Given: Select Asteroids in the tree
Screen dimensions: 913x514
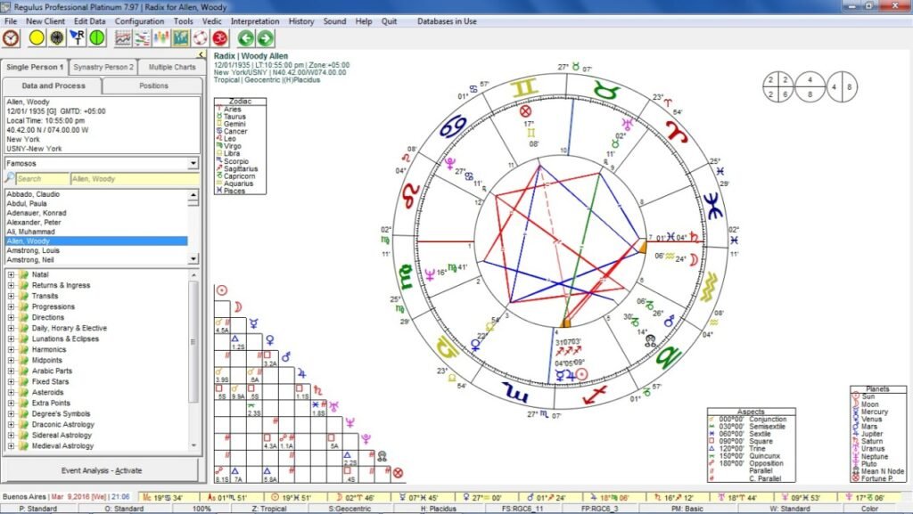Looking at the screenshot, I should click(48, 393).
